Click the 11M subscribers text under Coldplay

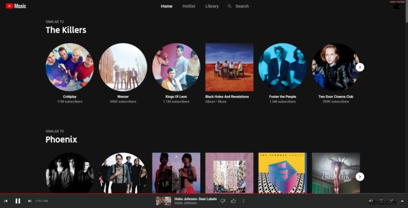tap(69, 101)
